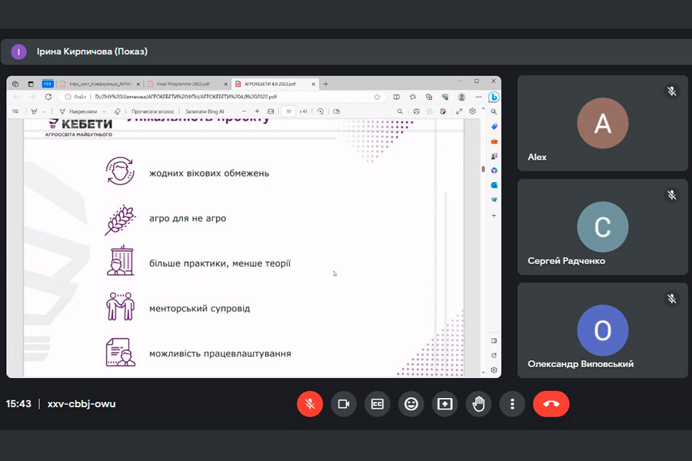The width and height of the screenshot is (692, 461).
Task: Click the scrollbar down arrow in PDF viewer
Action: tap(484, 373)
